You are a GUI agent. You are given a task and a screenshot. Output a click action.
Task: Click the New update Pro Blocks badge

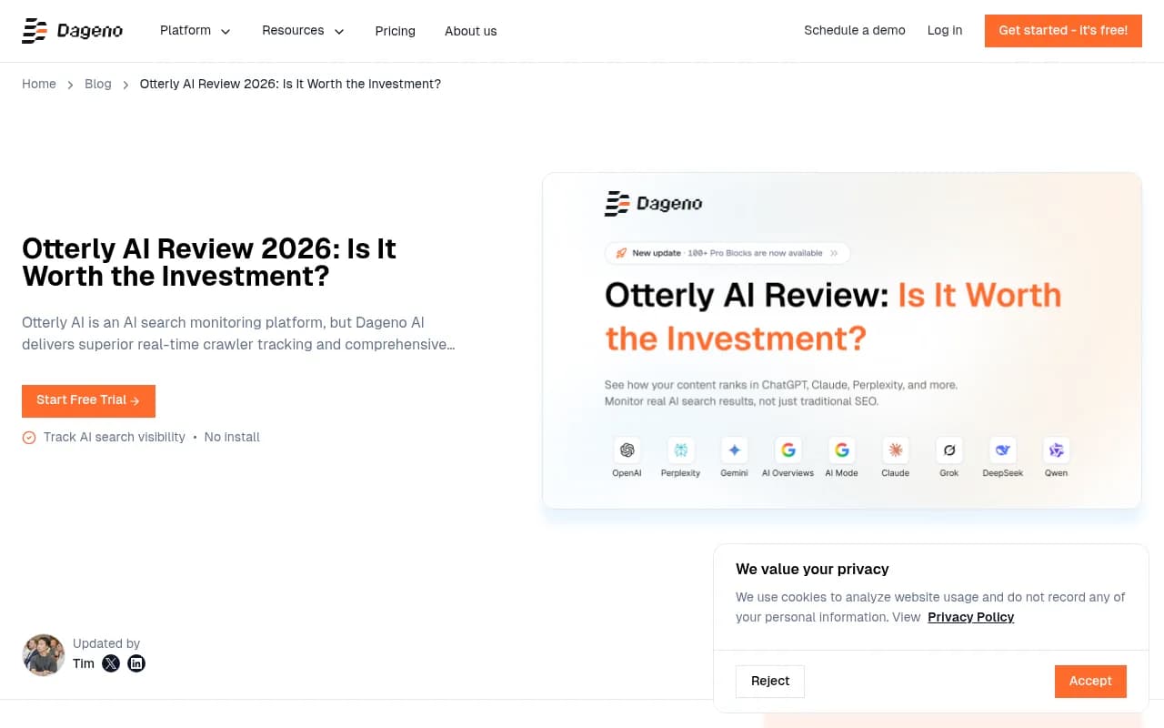click(x=727, y=253)
